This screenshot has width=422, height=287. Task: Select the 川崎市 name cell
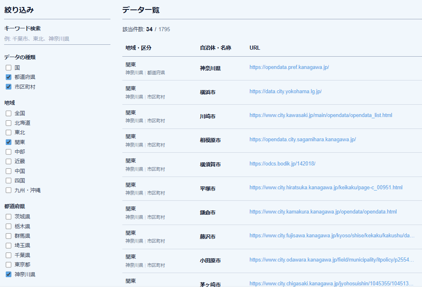click(207, 117)
